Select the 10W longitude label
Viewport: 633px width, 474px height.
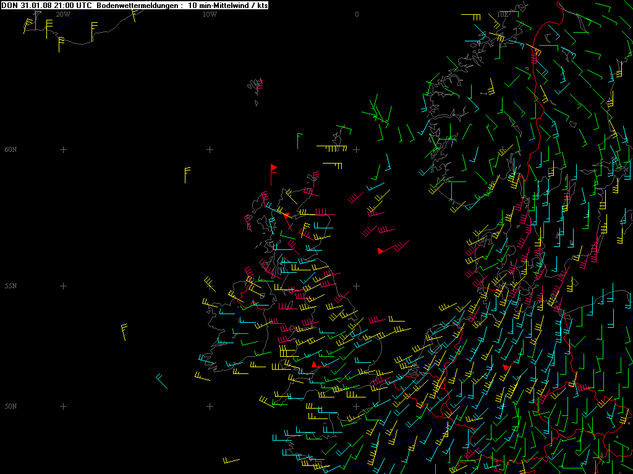pyautogui.click(x=210, y=14)
